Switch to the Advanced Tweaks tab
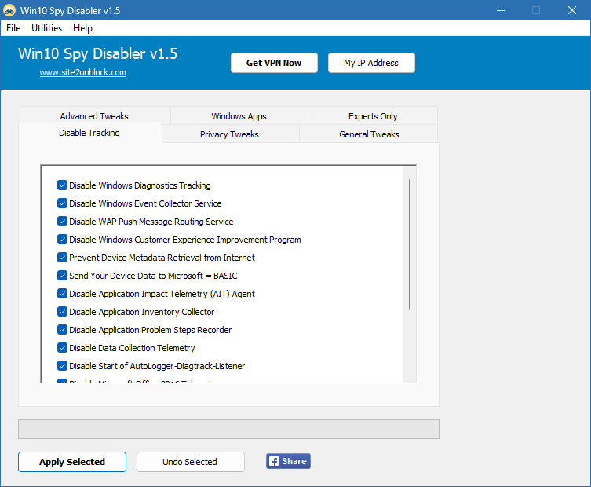Screen dimensions: 591x487 pos(95,115)
